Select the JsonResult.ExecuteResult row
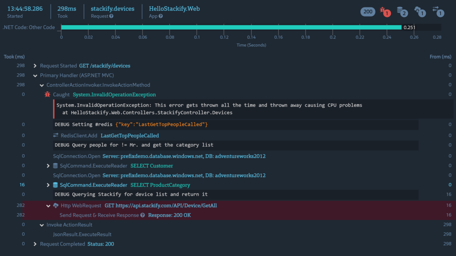Screen dimensions: 456x256 (82, 234)
